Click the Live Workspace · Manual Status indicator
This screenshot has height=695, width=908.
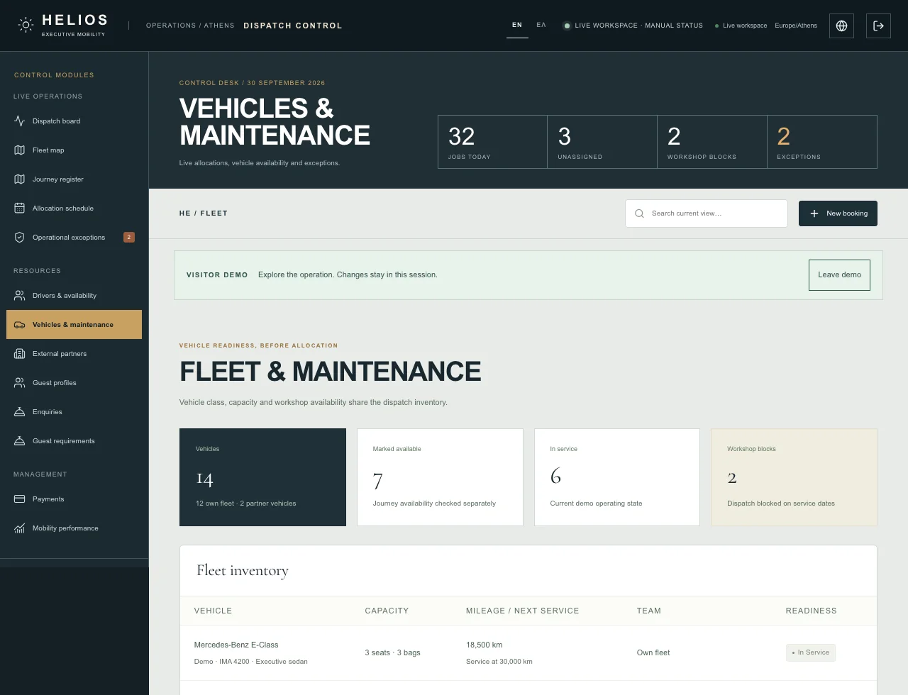633,26
